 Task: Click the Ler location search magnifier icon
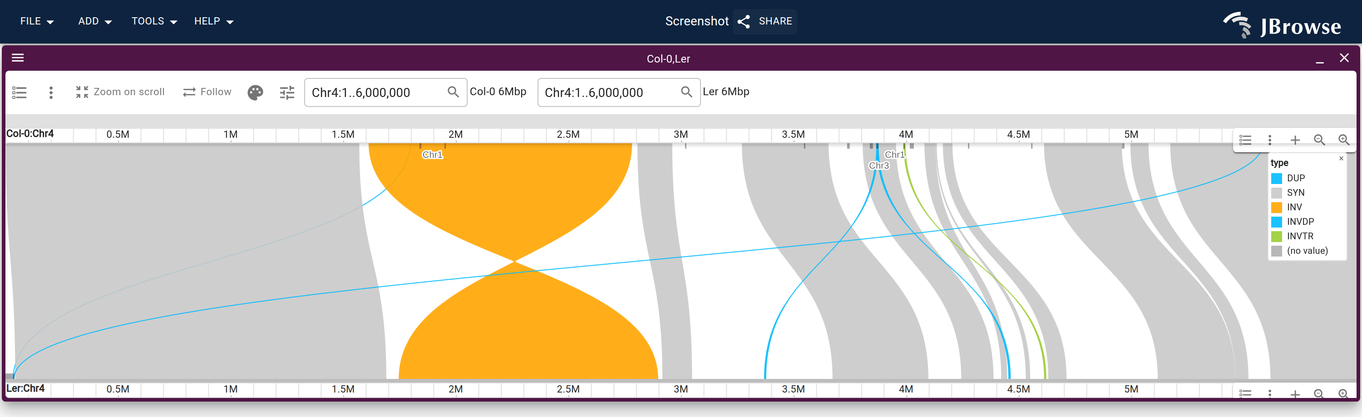coord(686,92)
